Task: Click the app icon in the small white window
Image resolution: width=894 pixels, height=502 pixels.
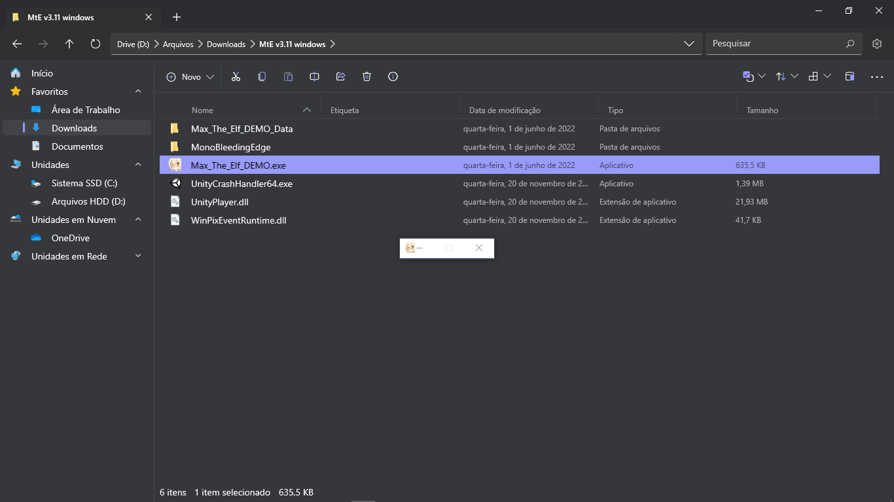Action: click(410, 248)
